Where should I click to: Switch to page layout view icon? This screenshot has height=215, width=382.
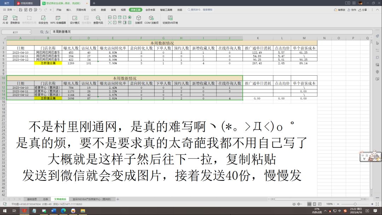point(314,204)
